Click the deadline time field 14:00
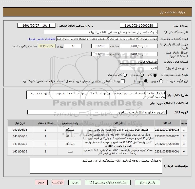 point(100,46)
